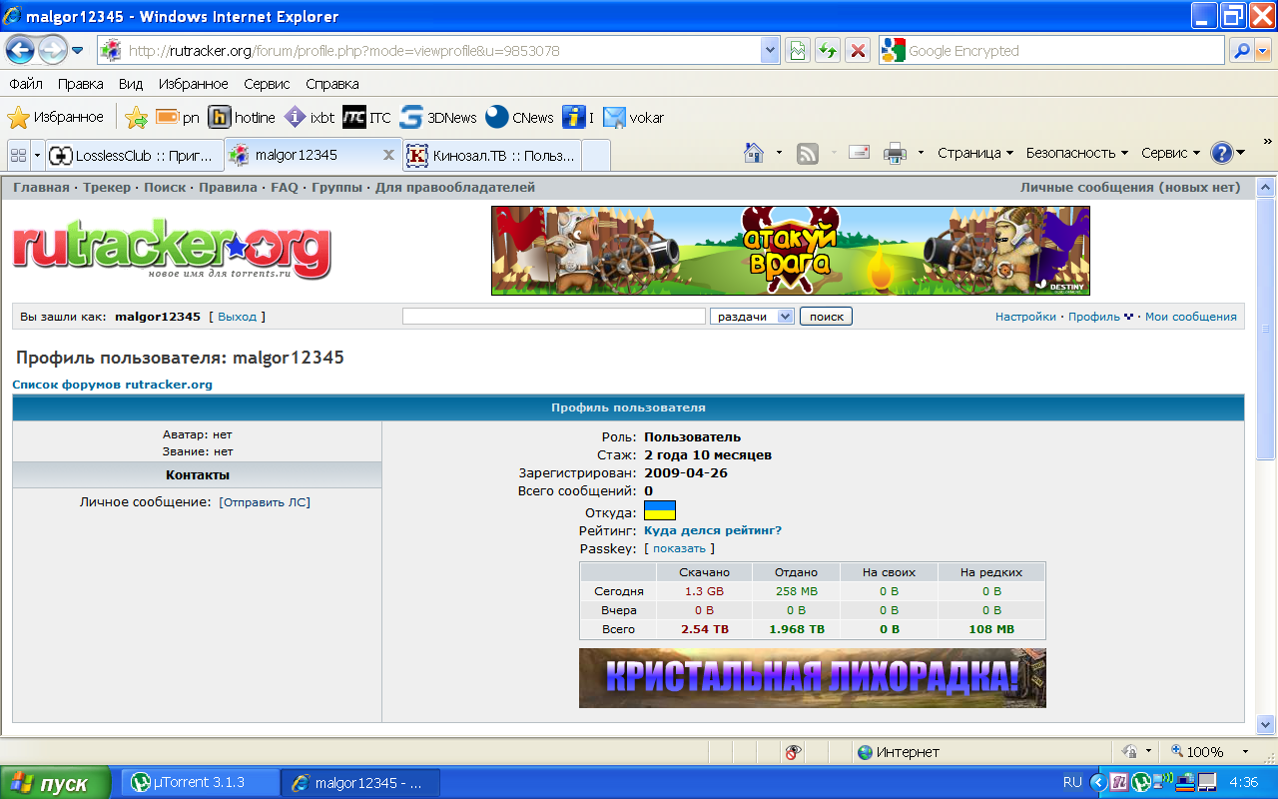The height and width of the screenshot is (799, 1278).
Task: Stop loading with the red X icon
Action: pos(857,51)
